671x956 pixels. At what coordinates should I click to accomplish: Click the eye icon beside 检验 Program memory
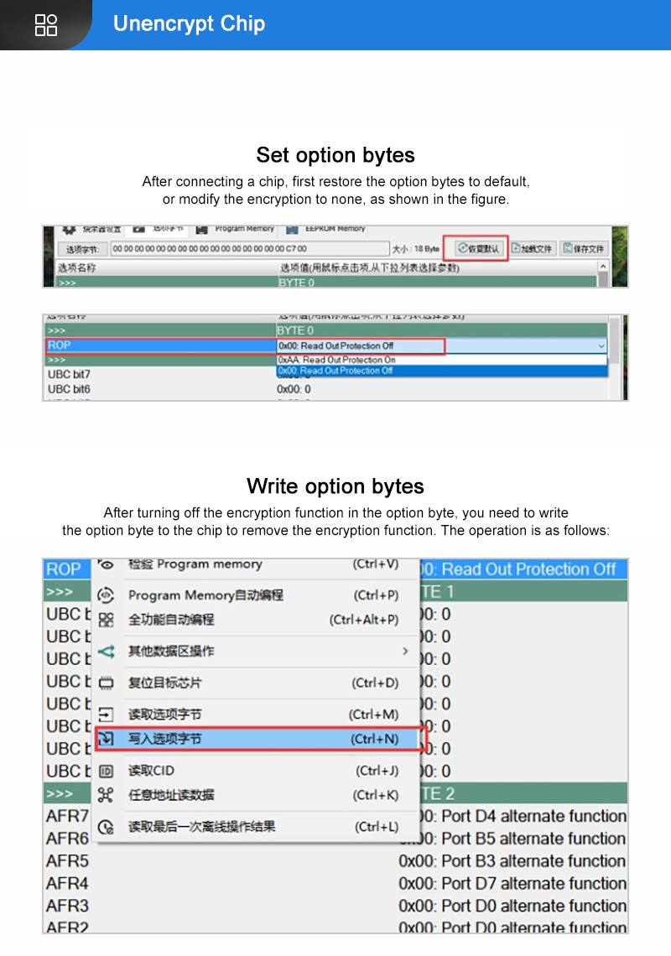[x=107, y=564]
